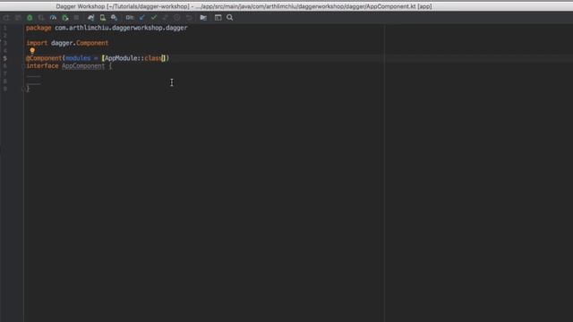Screen dimensions: 573x322
Task: Click the "@Component" annotation
Action: coord(44,58)
